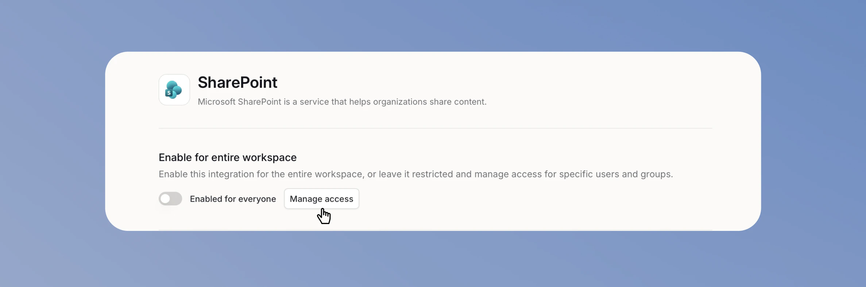Viewport: 866px width, 287px height.
Task: Select the 'Enable this integration' description text
Action: 416,174
